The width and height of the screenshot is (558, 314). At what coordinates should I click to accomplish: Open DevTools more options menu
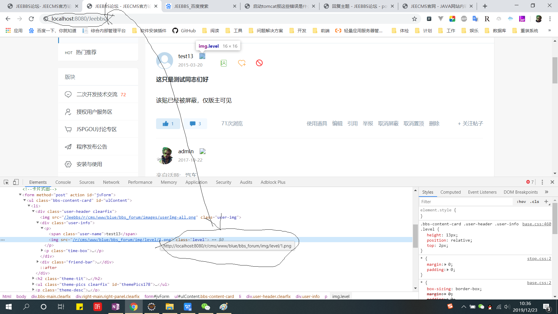tap(542, 182)
